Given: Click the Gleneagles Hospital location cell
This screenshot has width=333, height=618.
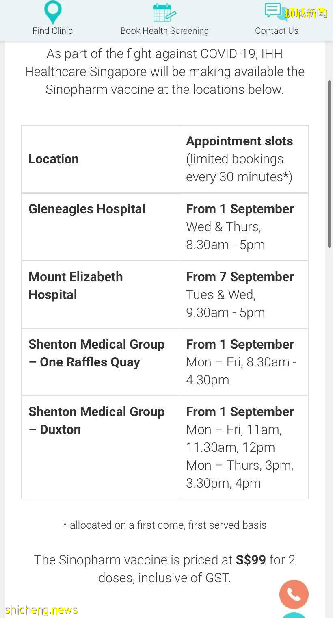Looking at the screenshot, I should (x=87, y=209).
